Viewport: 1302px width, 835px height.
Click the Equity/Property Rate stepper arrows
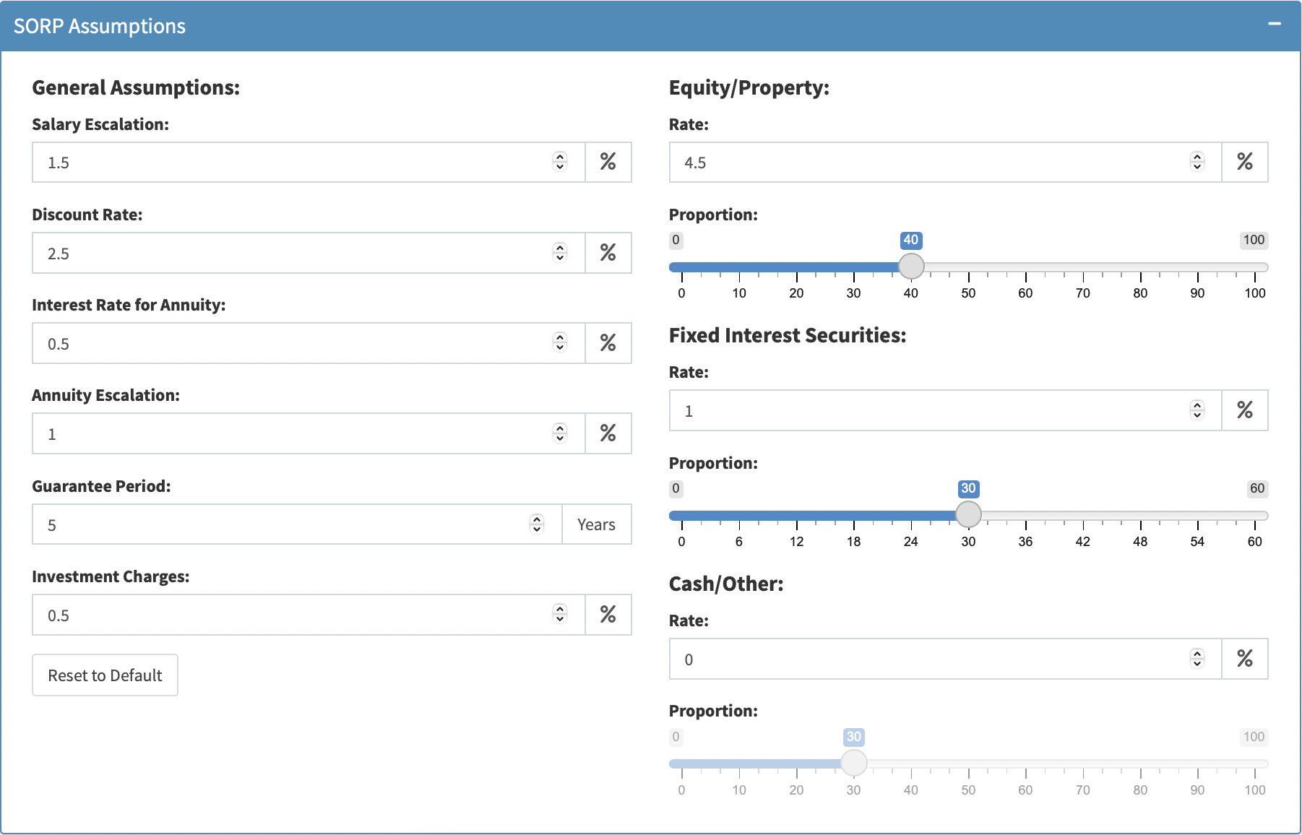[x=1197, y=162]
